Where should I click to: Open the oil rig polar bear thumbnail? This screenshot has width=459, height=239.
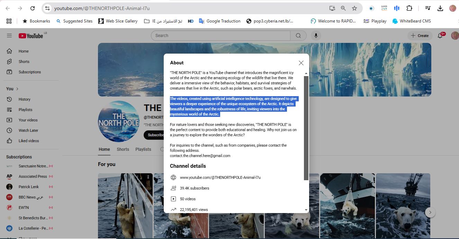(x=403, y=205)
